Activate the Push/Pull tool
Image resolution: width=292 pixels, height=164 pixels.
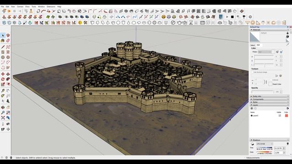pyautogui.click(x=8, y=74)
